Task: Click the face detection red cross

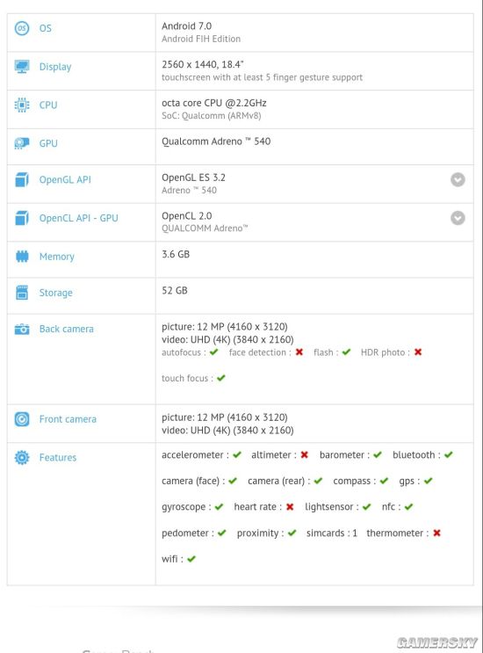Action: (299, 352)
